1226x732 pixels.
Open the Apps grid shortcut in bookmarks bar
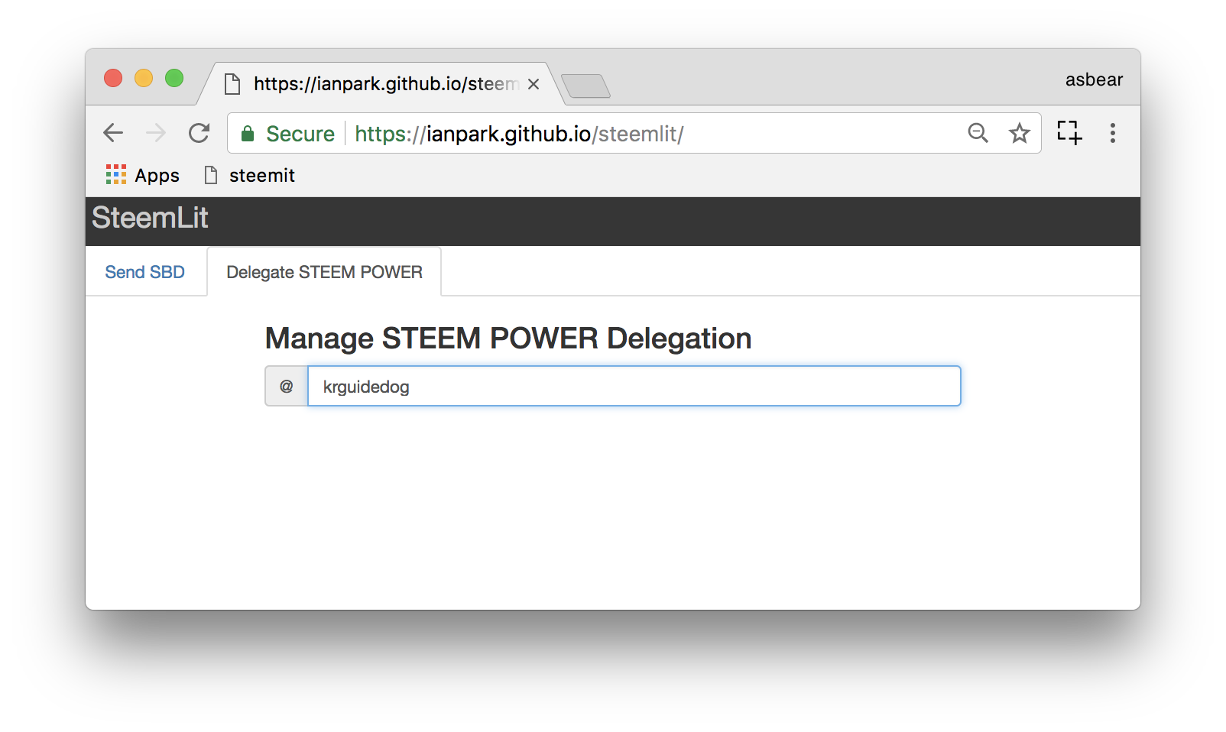pos(143,175)
